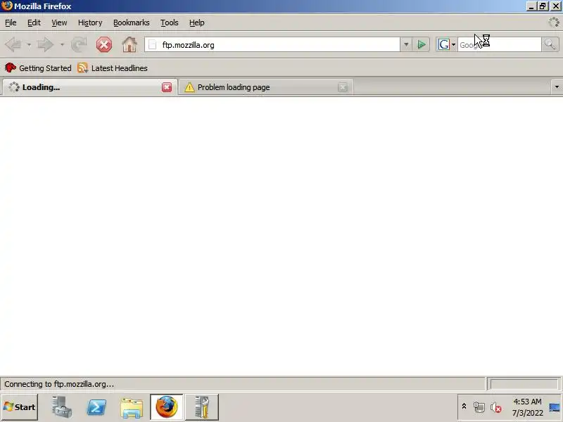
Task: Open the Bookmarks menu
Action: [x=132, y=23]
